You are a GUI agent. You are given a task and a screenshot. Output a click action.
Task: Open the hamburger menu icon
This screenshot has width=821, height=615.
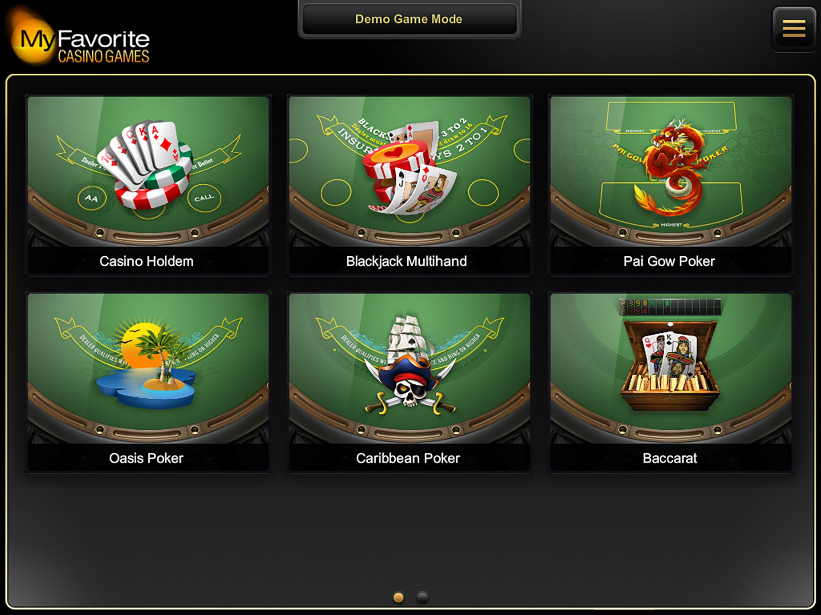[793, 29]
